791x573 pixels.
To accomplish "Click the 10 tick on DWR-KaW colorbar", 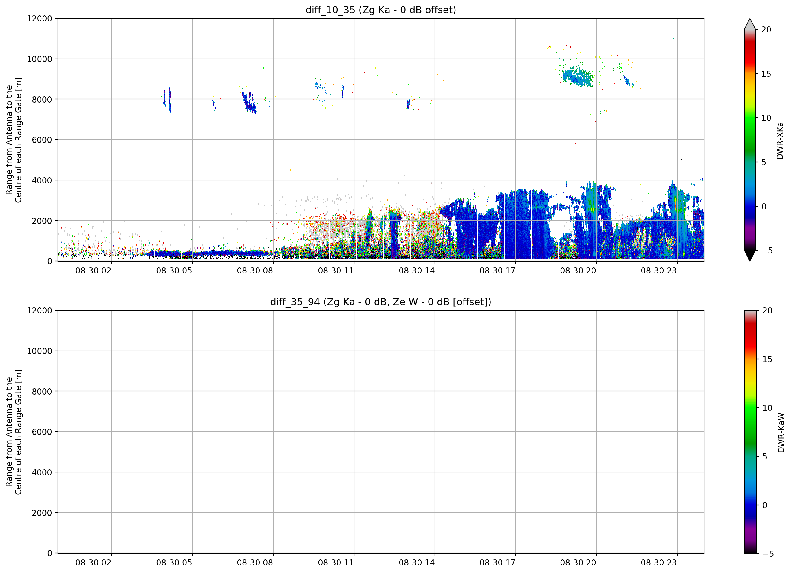I will (767, 408).
